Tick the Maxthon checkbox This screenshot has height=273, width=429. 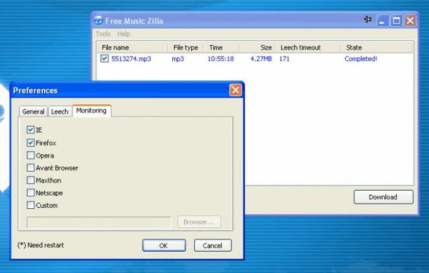tap(31, 181)
